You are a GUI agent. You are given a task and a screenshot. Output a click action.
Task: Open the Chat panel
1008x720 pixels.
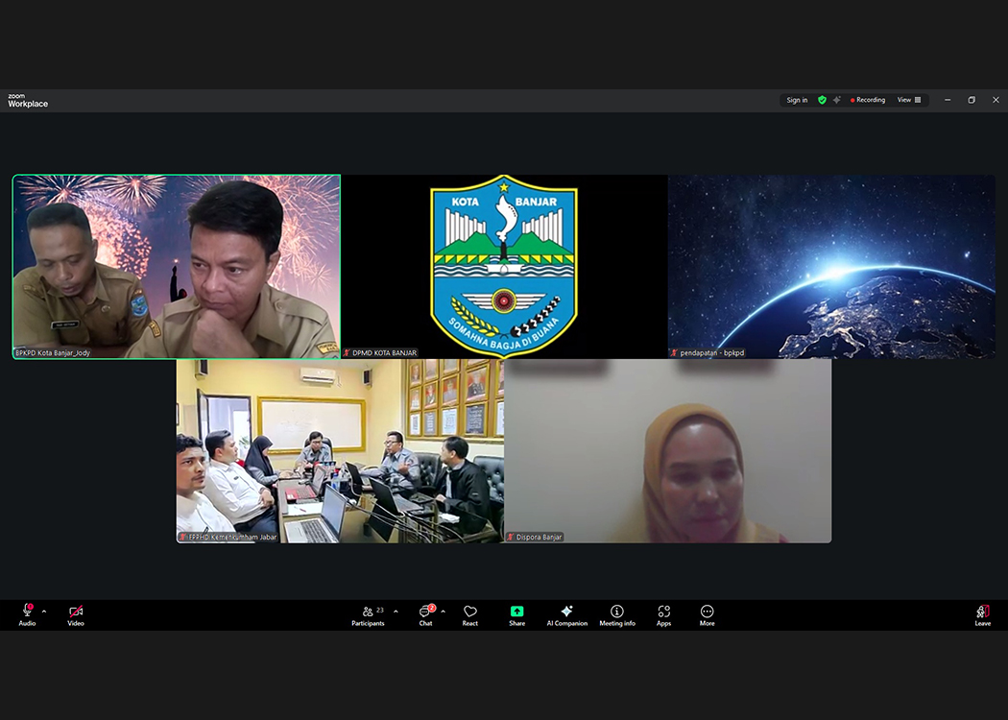coord(425,614)
